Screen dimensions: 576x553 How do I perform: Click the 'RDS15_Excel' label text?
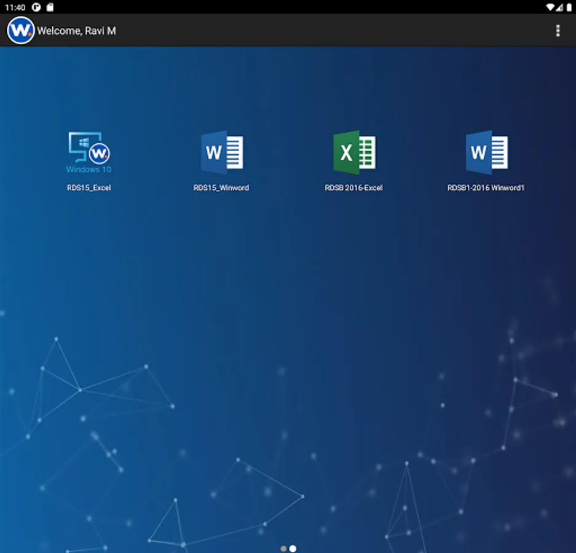click(89, 187)
